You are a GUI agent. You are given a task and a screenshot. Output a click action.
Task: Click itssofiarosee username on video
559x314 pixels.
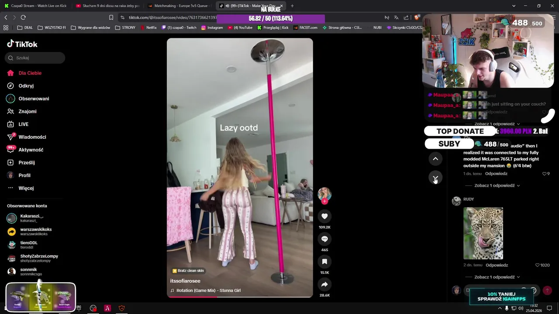click(x=185, y=281)
